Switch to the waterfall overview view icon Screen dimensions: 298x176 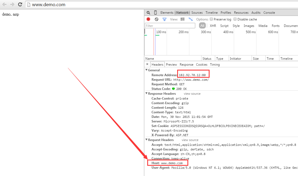click(191, 19)
